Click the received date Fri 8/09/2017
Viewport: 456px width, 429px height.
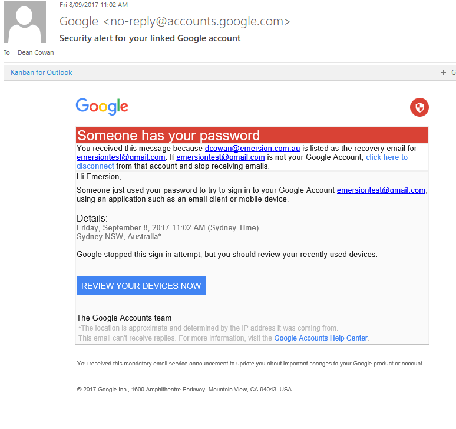[94, 5]
